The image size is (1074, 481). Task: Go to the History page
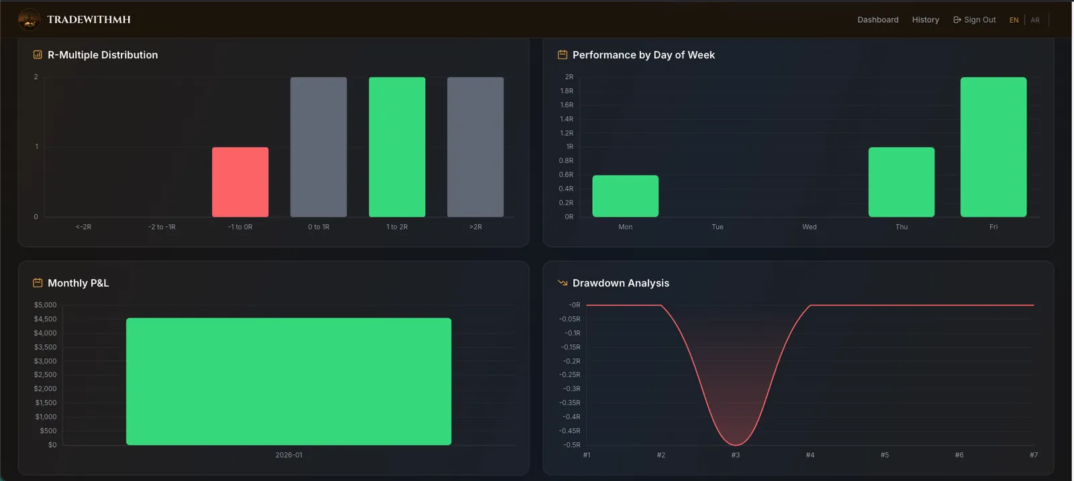(x=925, y=20)
